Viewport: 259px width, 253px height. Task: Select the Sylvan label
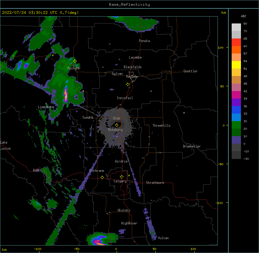(117, 74)
